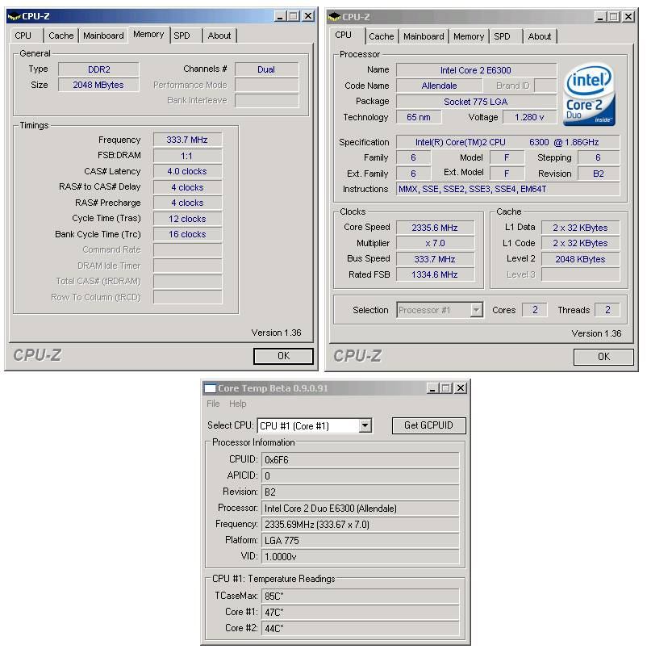Click the Threads count value field

(x=607, y=310)
